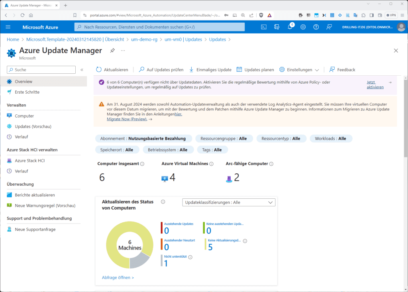
Task: Click Abfrage öffnen link
Action: 118,278
